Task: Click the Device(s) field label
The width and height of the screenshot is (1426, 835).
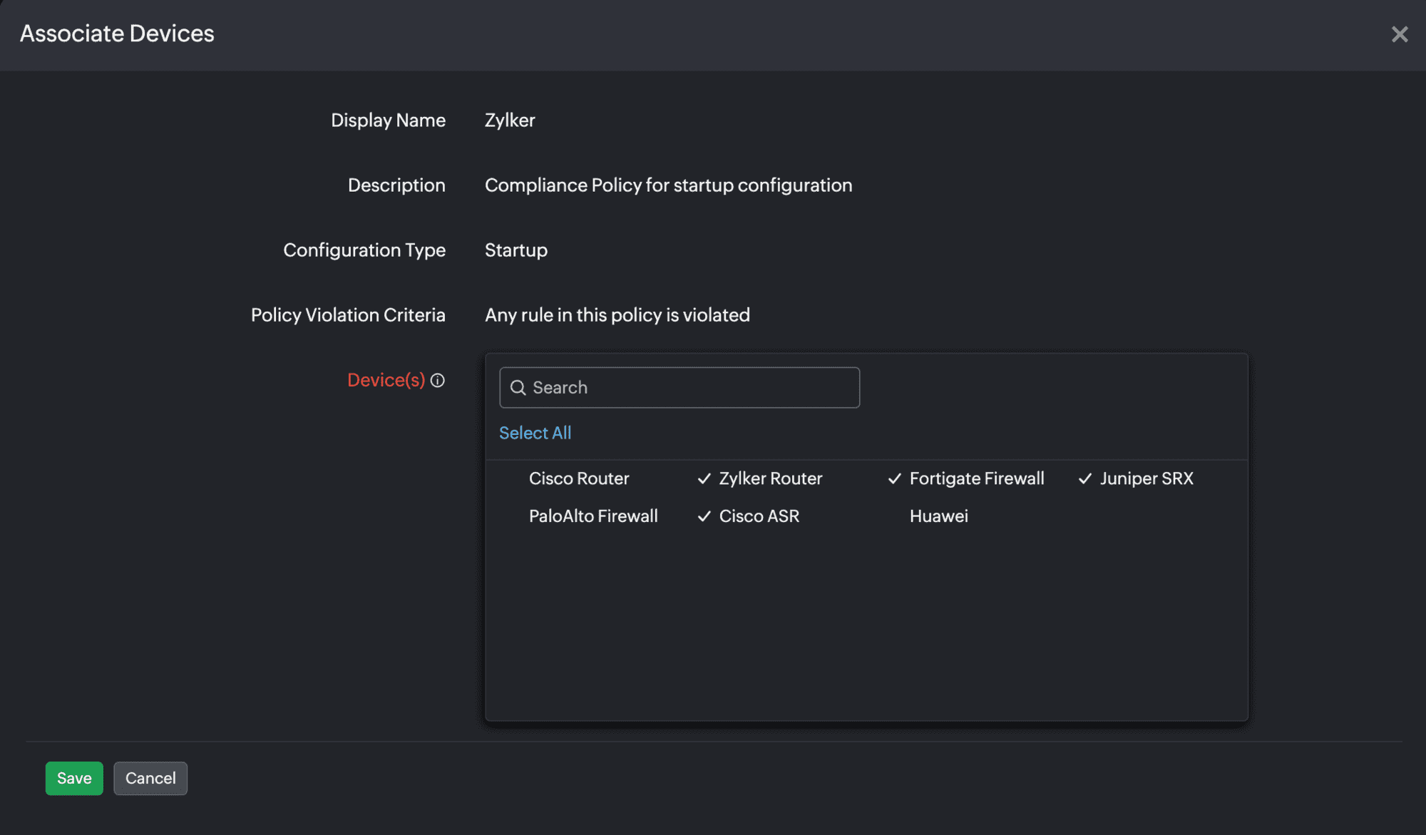Action: (x=386, y=380)
